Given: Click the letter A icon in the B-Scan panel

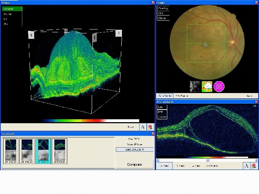Looking at the screenshot, I should click(x=246, y=166).
